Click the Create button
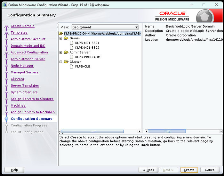 tap(189, 170)
